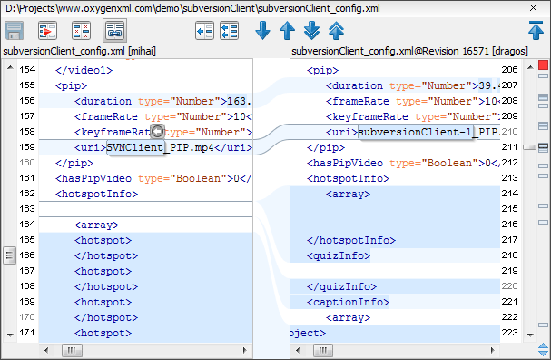Click the left pane's vertical scroll up arrow
Image resolution: width=551 pixels, height=360 pixels.
coord(10,67)
